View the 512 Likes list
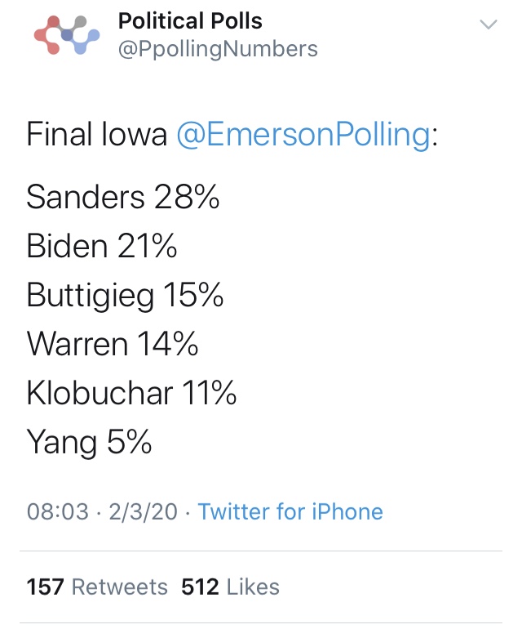Viewport: 522px width, 629px height. [x=230, y=587]
